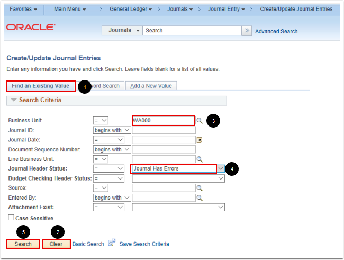Click the search go arrows button

tap(247, 31)
